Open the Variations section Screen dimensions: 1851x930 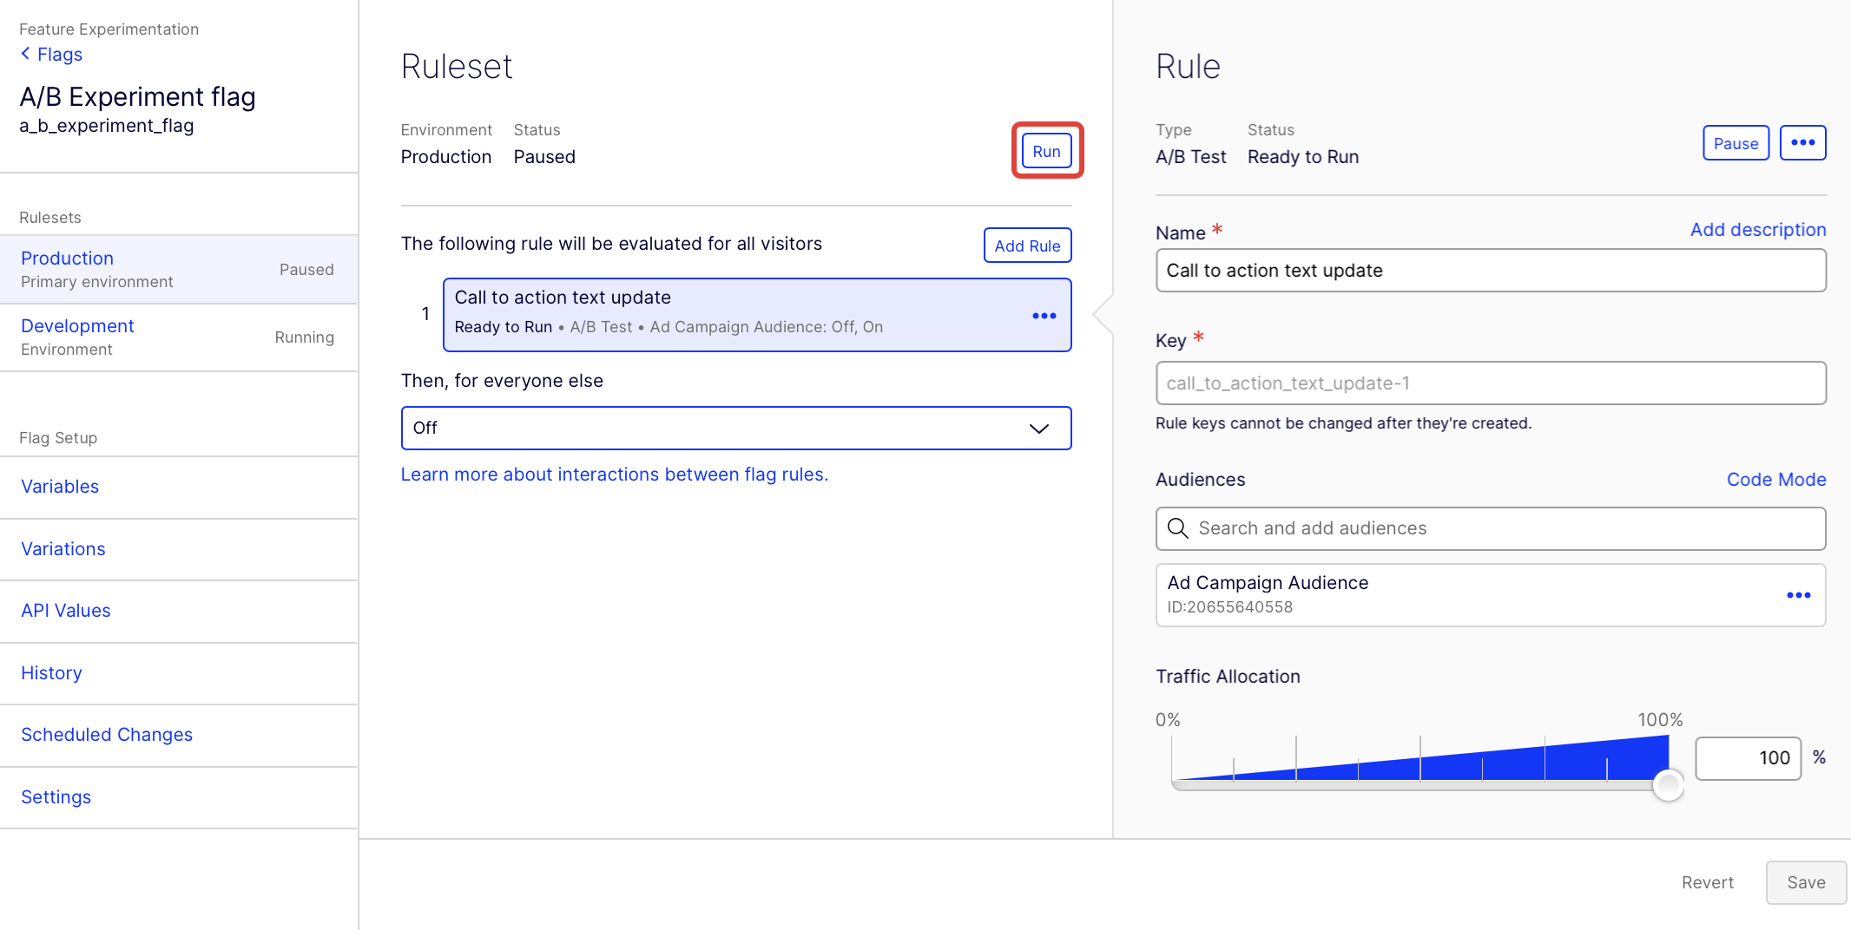(63, 549)
